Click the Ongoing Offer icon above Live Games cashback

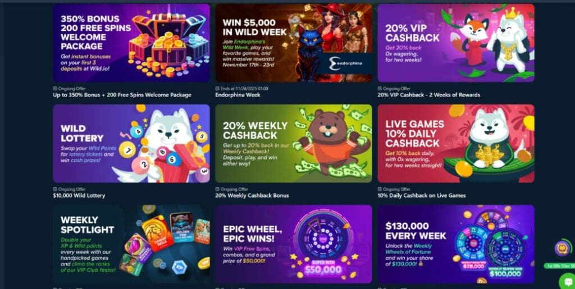pos(380,189)
